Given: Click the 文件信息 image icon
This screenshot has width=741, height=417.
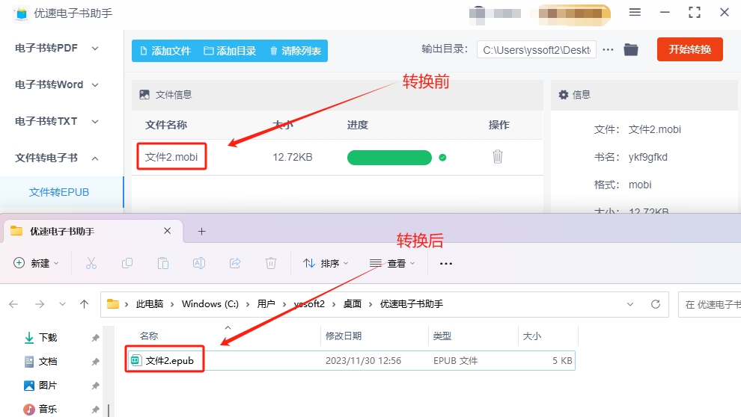Looking at the screenshot, I should [144, 95].
